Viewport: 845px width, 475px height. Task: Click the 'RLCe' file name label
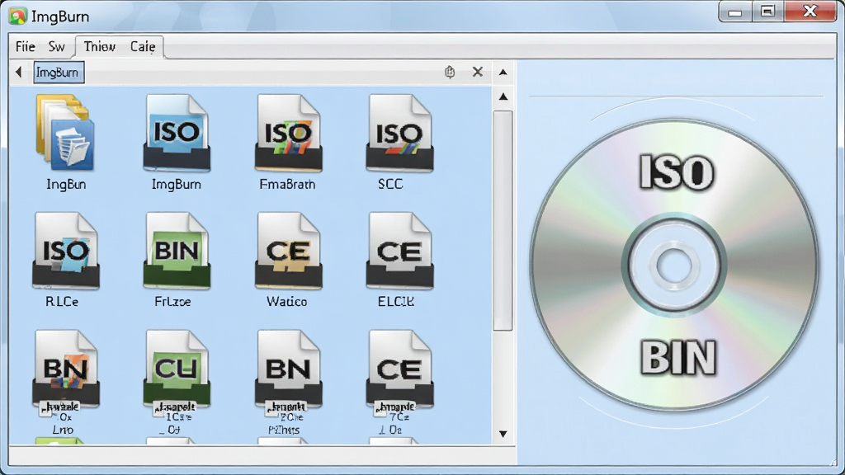[x=62, y=302]
